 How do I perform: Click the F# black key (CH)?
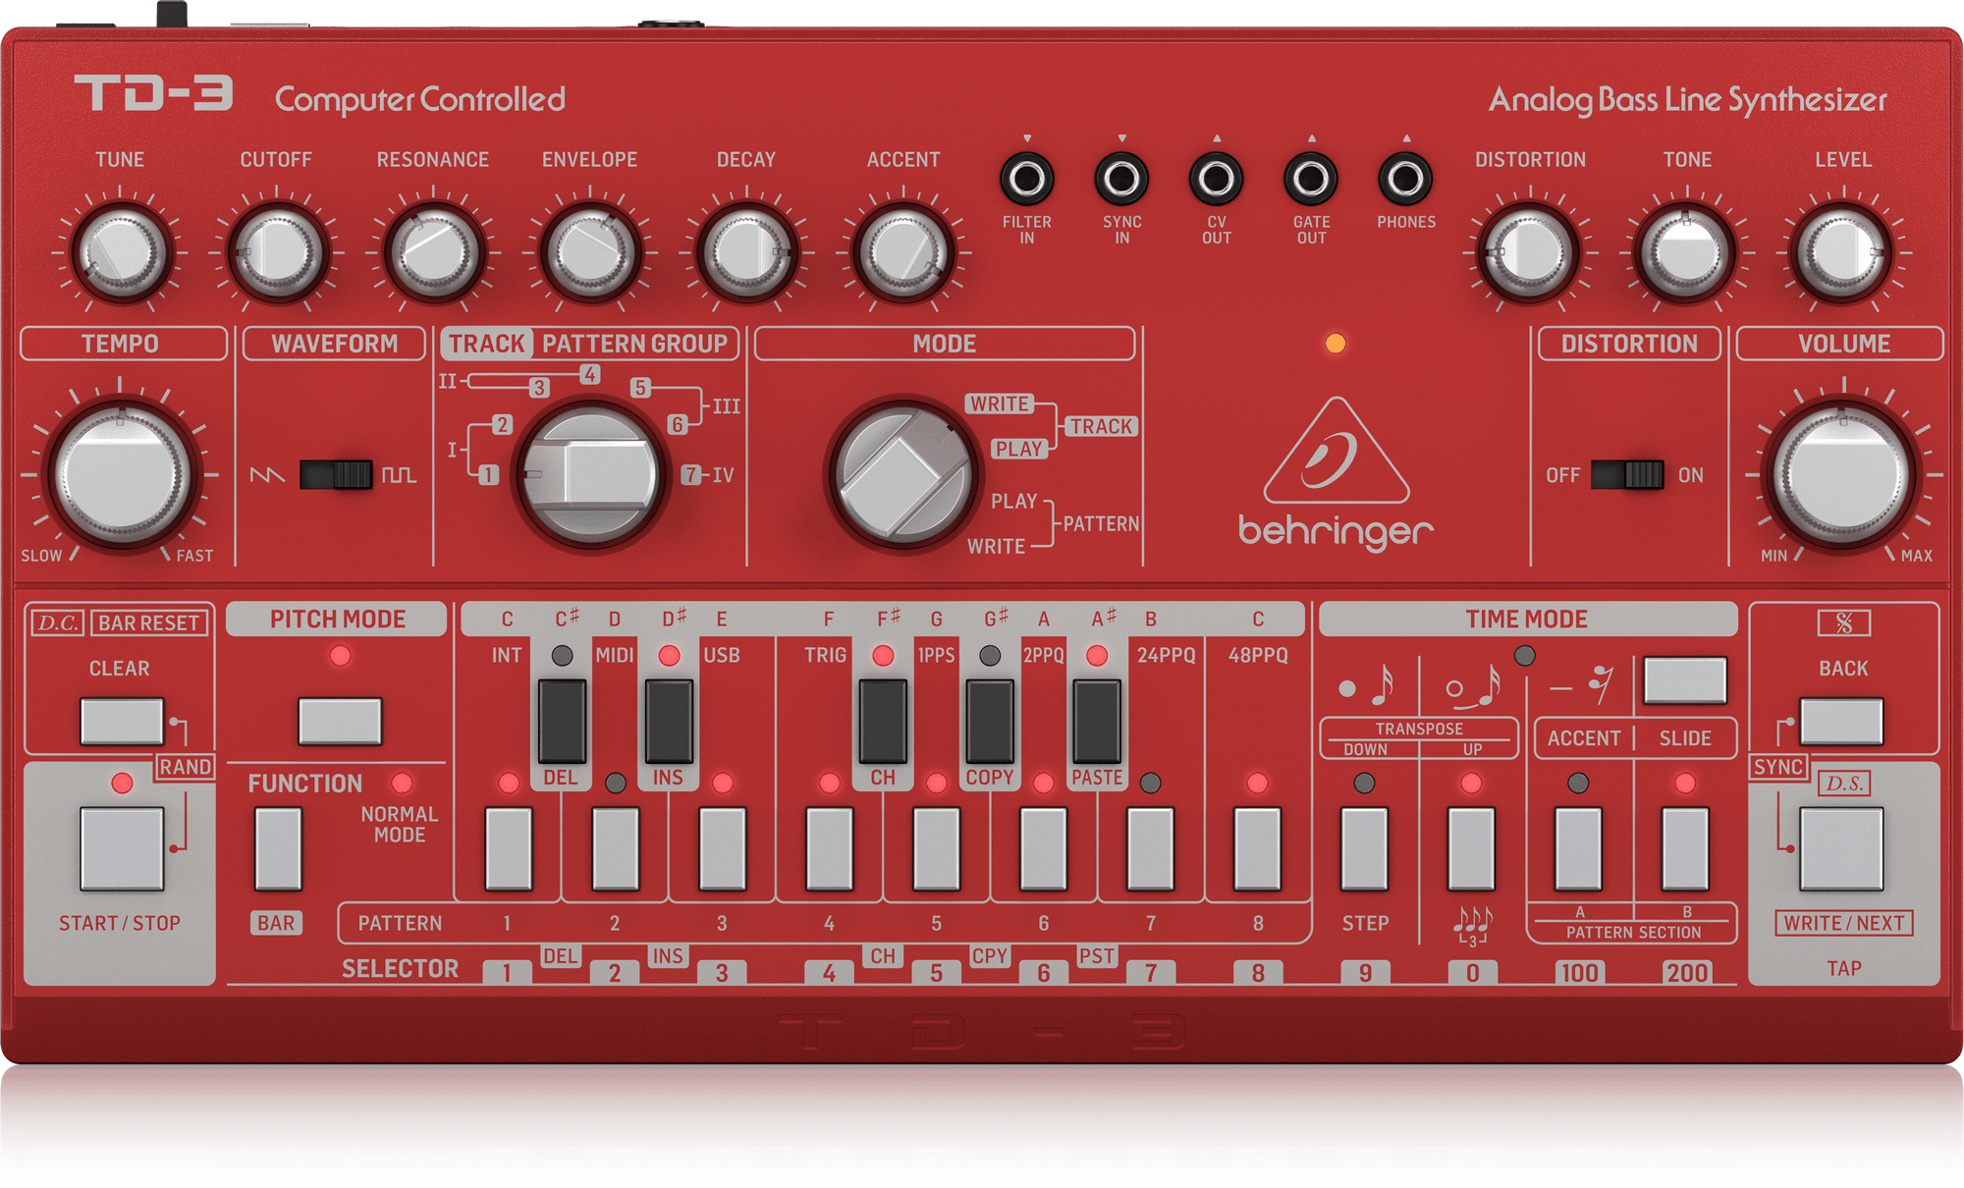(883, 722)
